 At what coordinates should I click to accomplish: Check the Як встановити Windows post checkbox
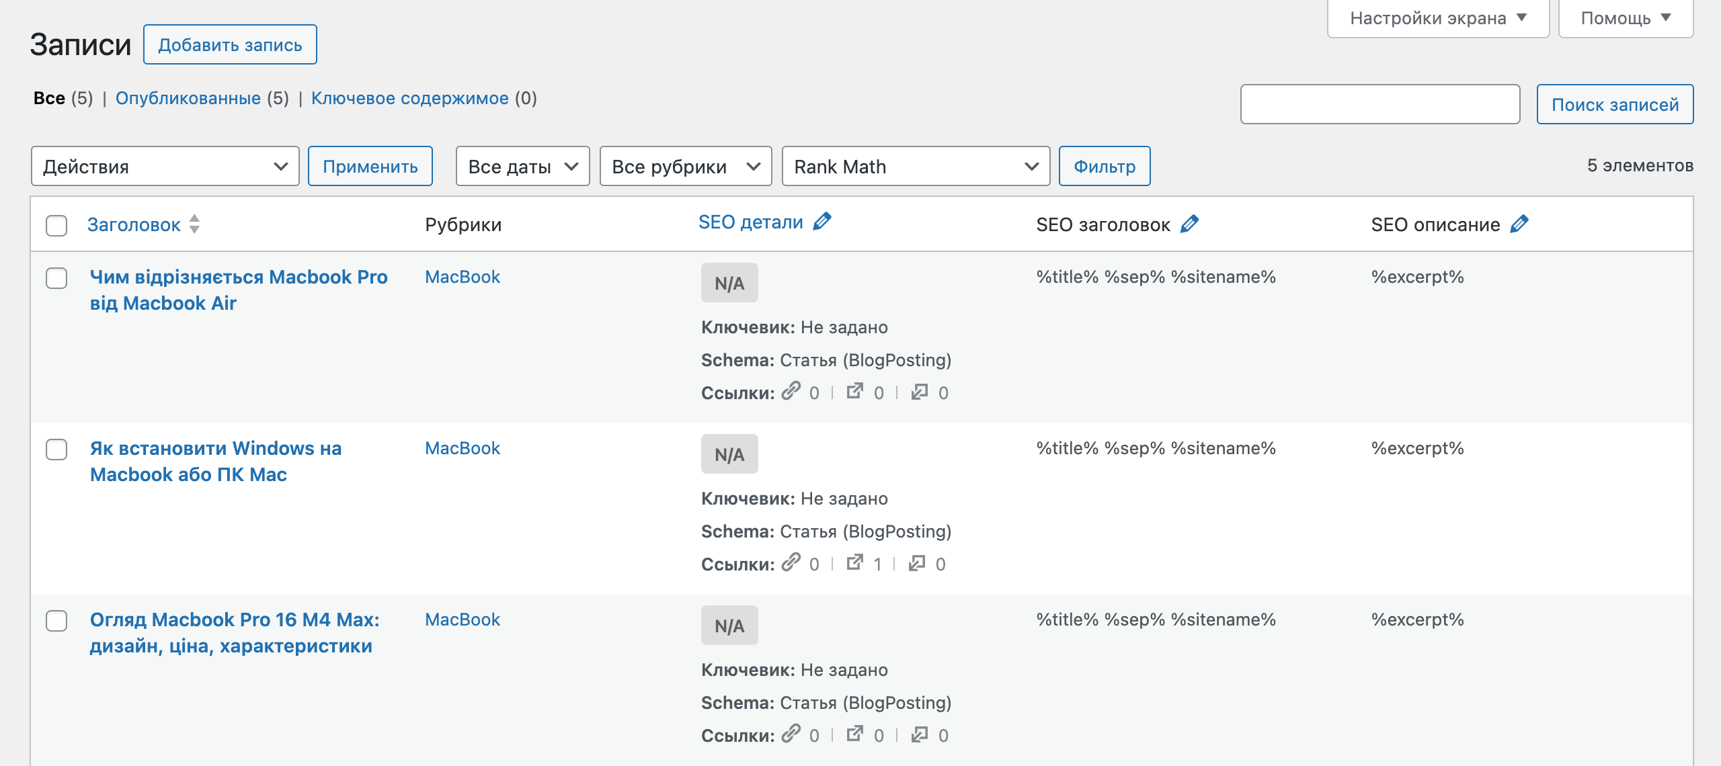(x=56, y=449)
